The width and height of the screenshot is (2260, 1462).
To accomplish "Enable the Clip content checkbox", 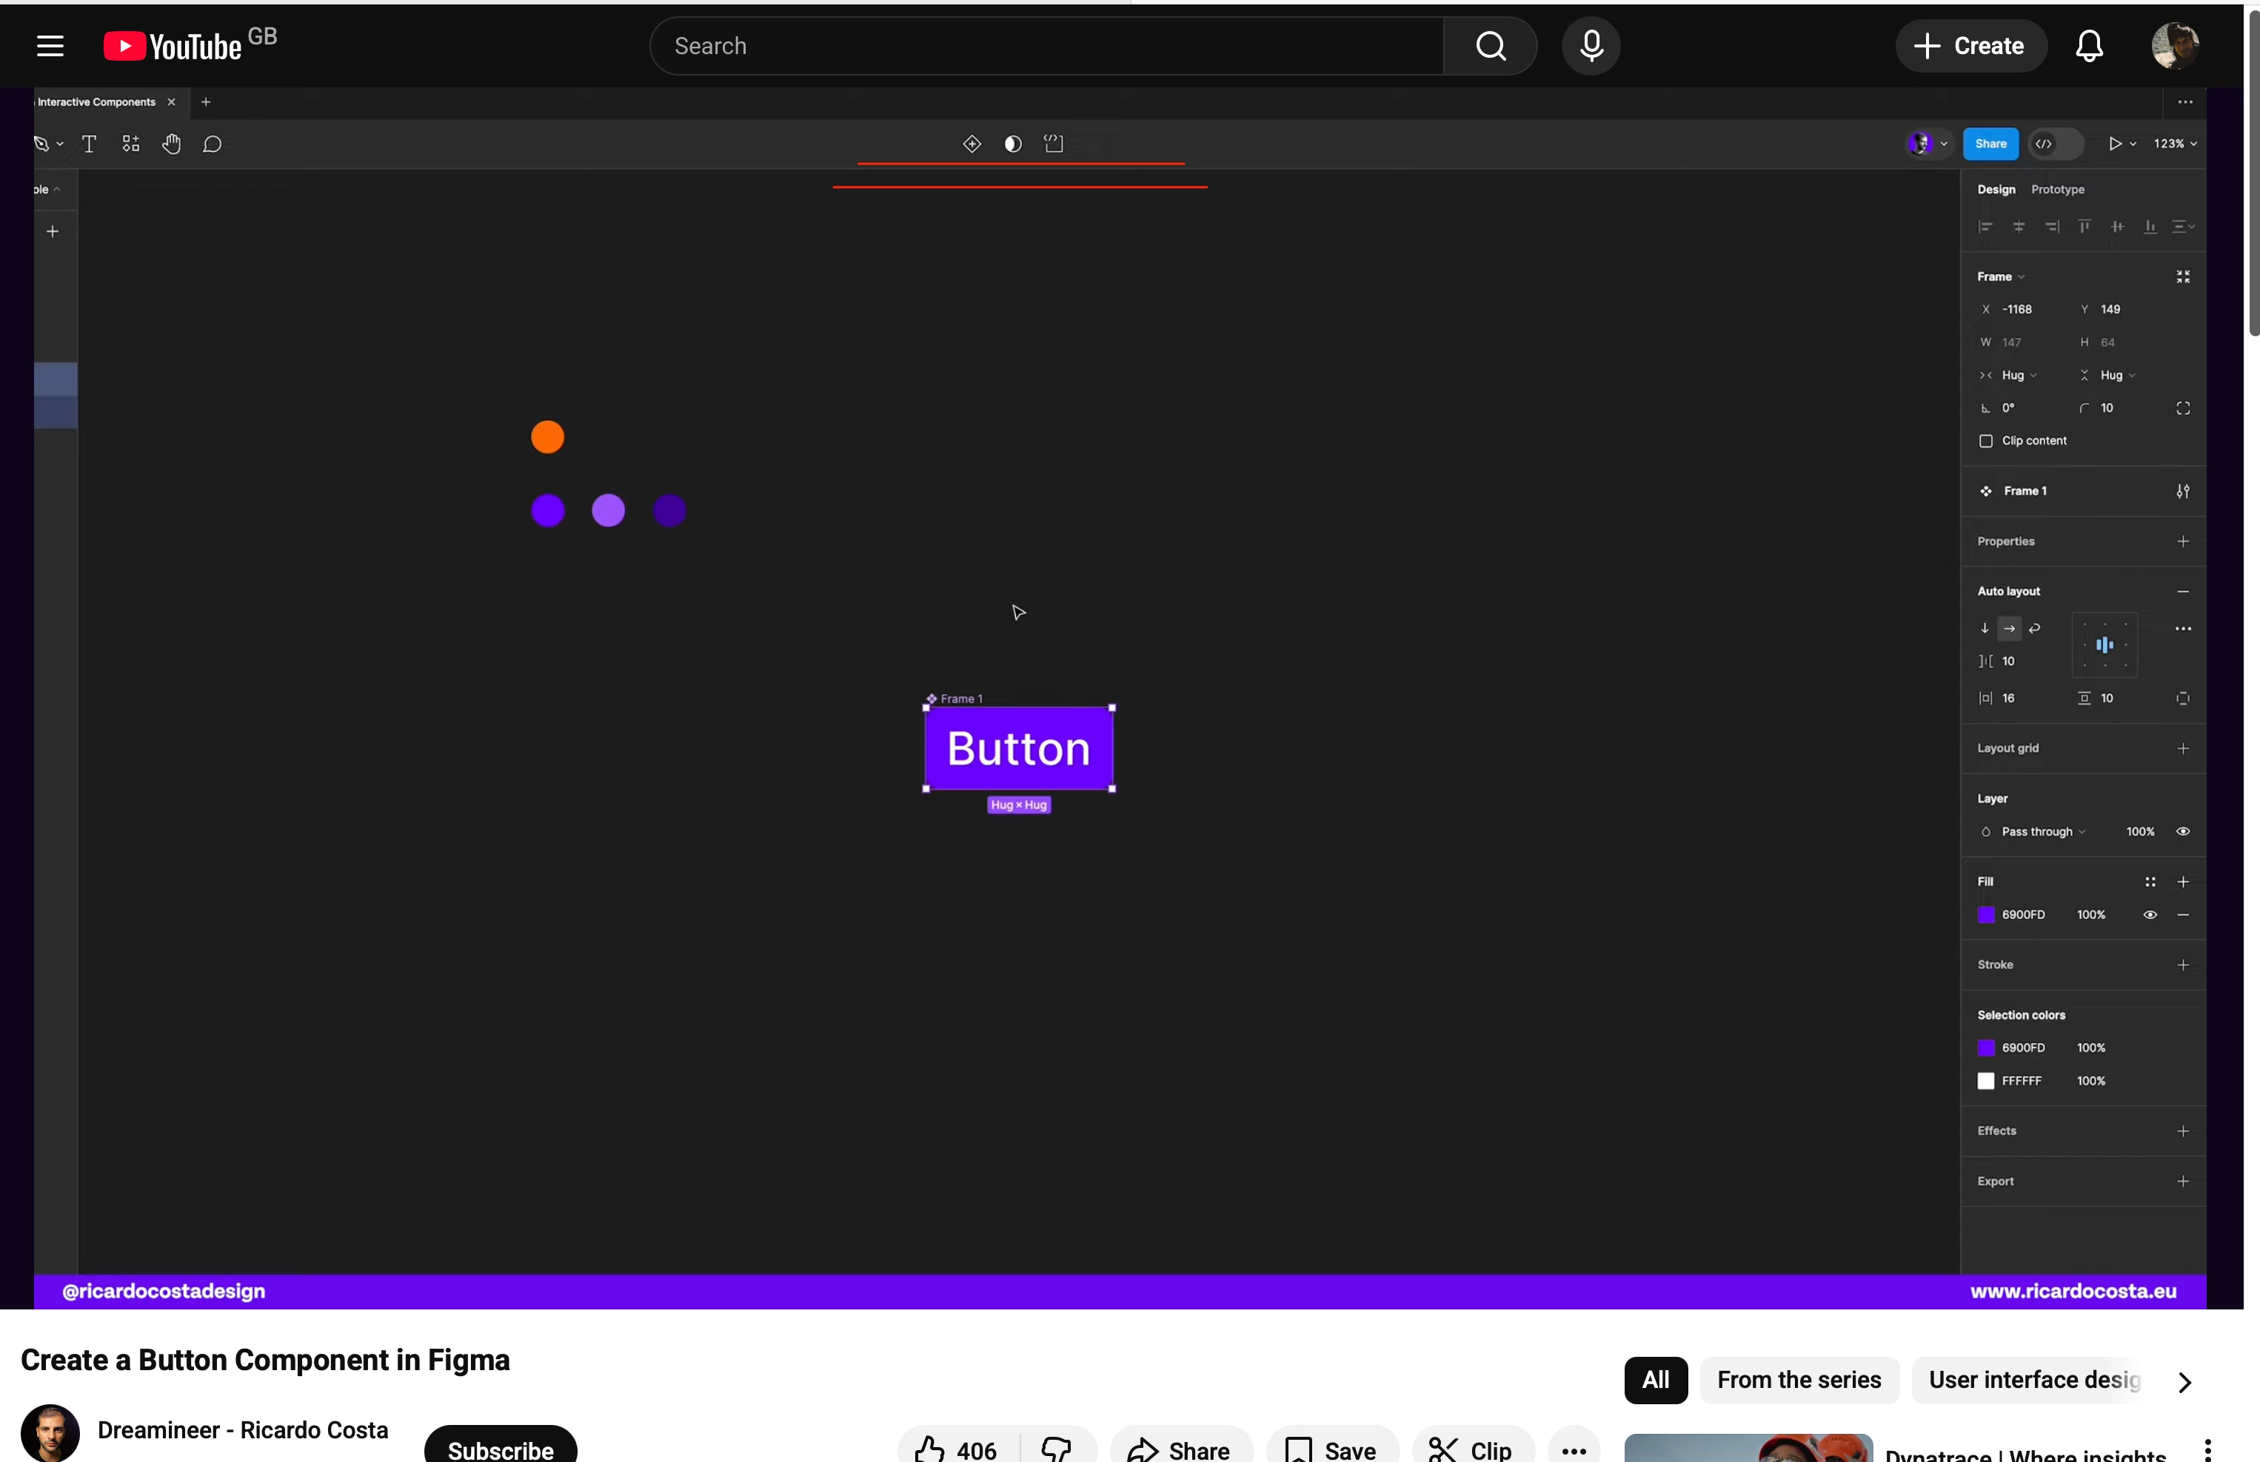I will point(1985,441).
